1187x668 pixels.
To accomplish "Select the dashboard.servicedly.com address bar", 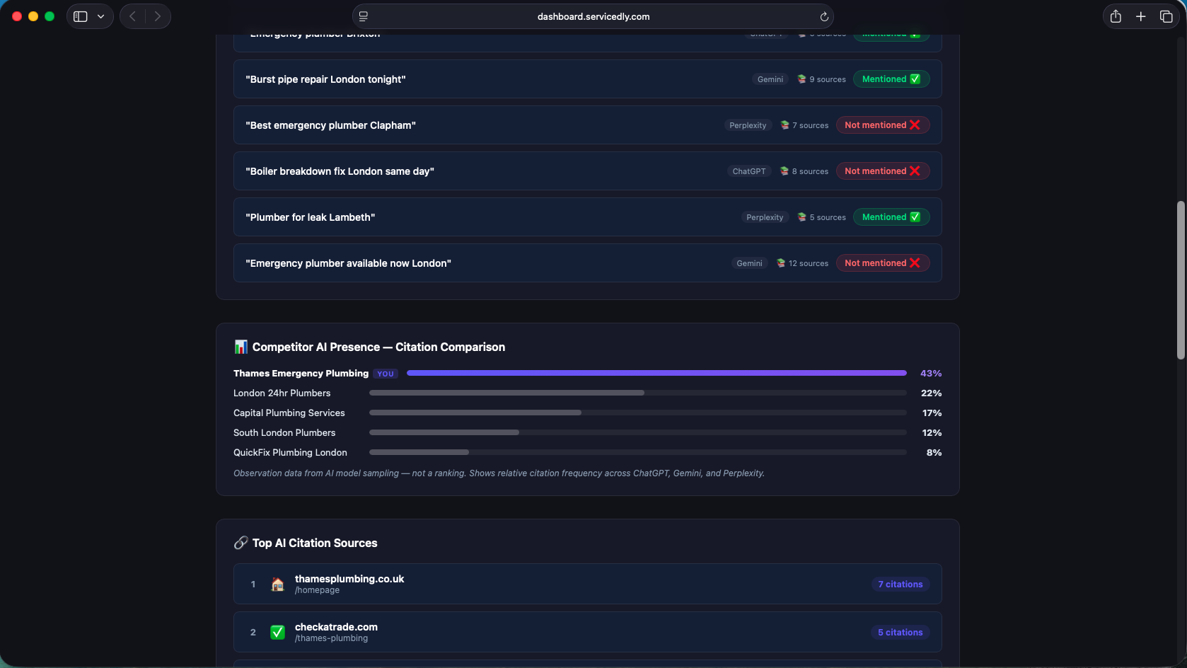I will tap(593, 16).
